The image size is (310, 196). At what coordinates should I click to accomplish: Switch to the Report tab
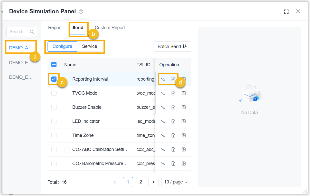(x=55, y=28)
